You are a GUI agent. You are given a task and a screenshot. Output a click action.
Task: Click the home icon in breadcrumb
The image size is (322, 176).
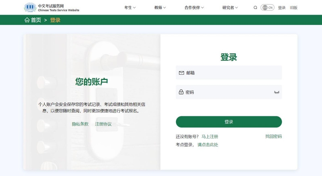click(27, 20)
